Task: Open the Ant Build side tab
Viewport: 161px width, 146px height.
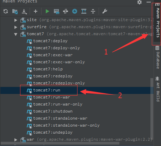Action: [157, 89]
